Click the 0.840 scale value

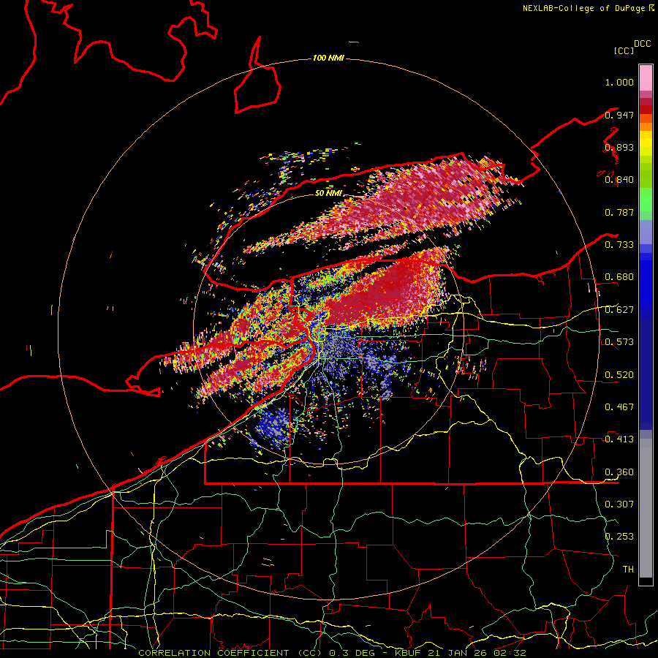coord(619,180)
